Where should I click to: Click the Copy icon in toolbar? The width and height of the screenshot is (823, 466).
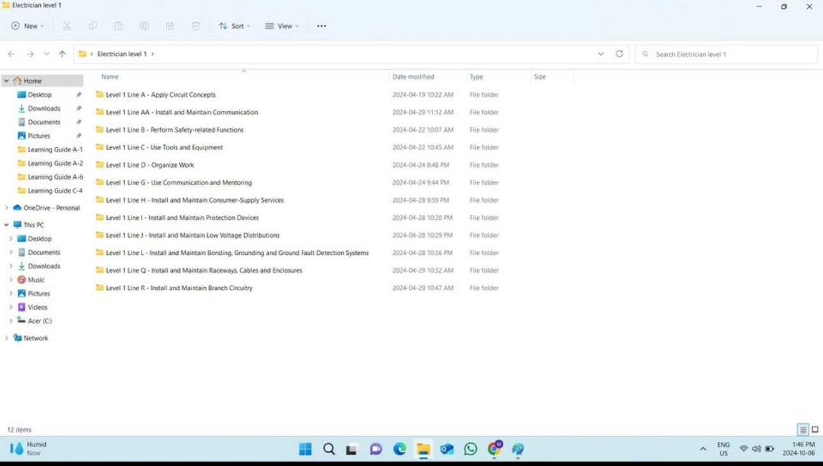93,26
